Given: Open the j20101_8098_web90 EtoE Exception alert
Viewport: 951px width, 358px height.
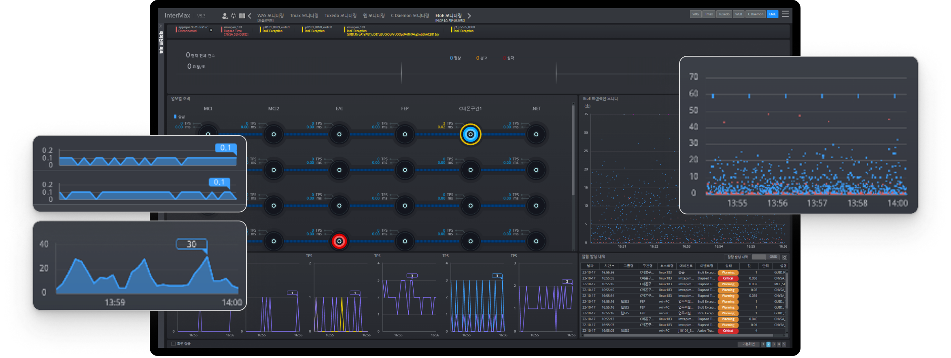Looking at the screenshot, I should 317,29.
